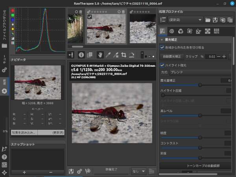Image resolution: width=236 pixels, height=177 pixels.
Task: Open the Metadata tool tab icon
Action: (217, 31)
